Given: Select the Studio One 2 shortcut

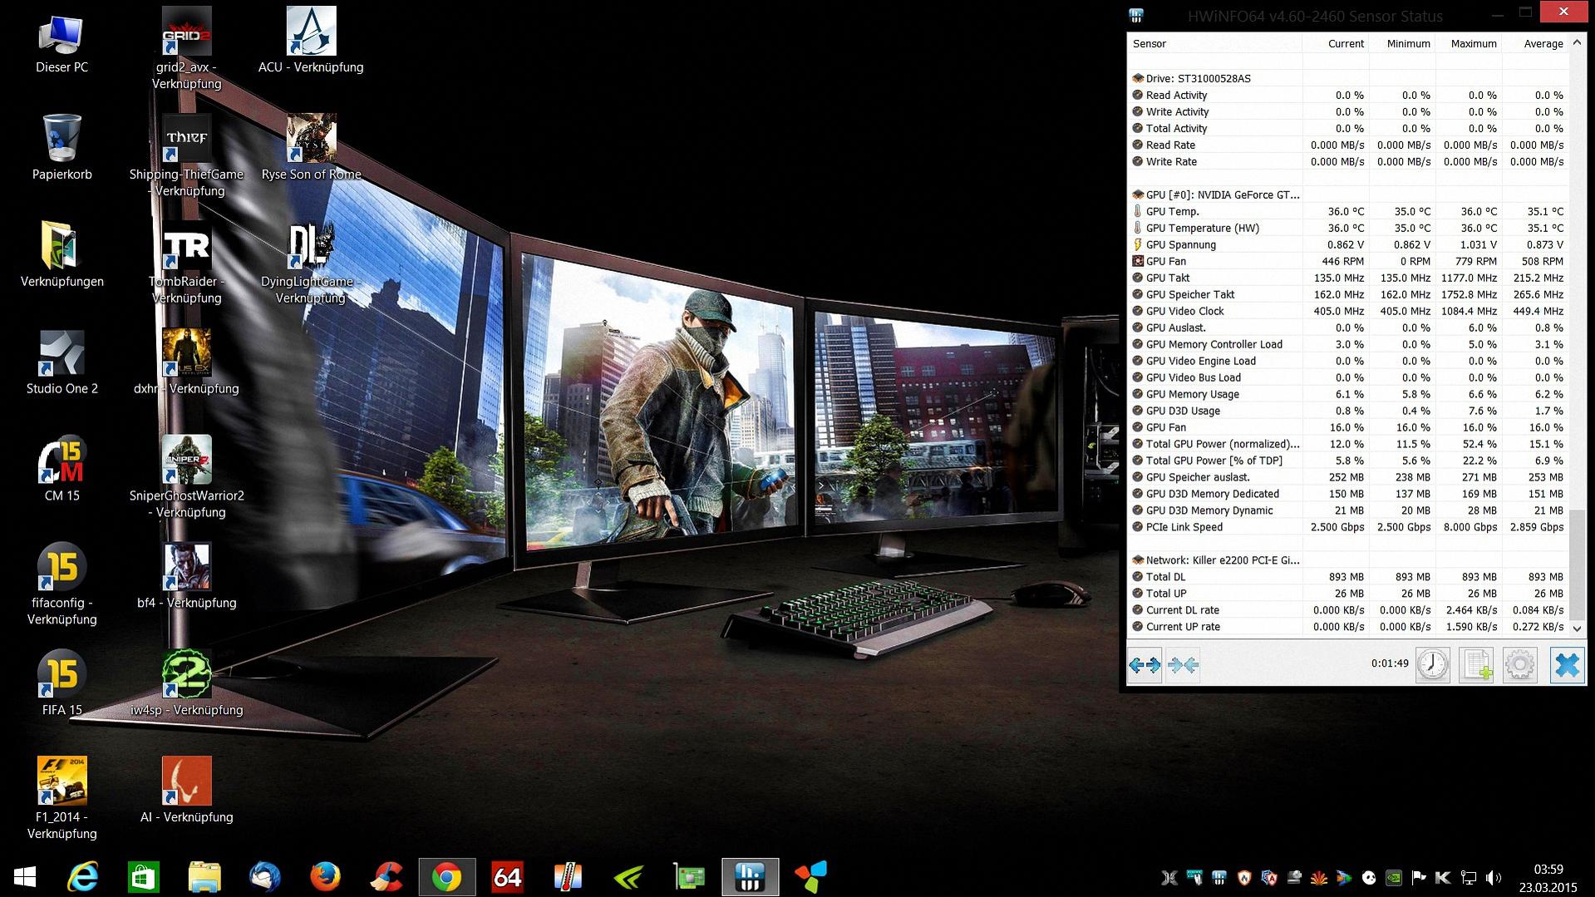Looking at the screenshot, I should (x=62, y=353).
